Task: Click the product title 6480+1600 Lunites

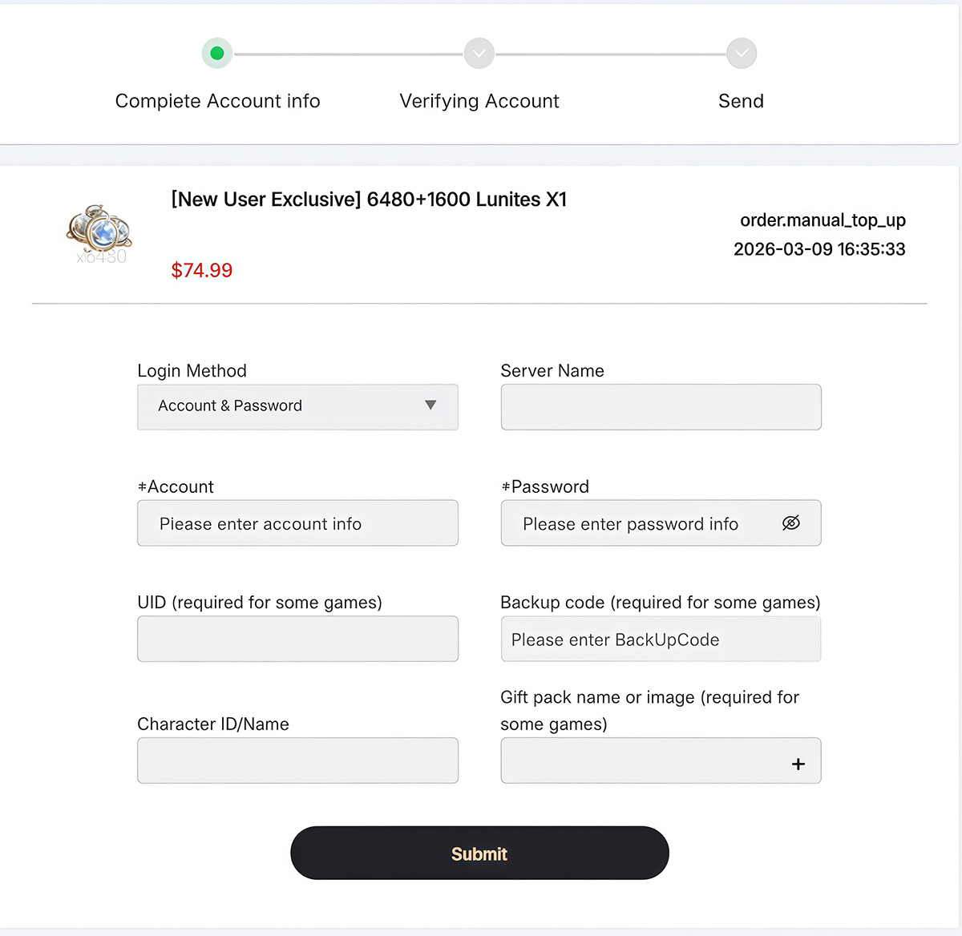Action: [x=369, y=200]
